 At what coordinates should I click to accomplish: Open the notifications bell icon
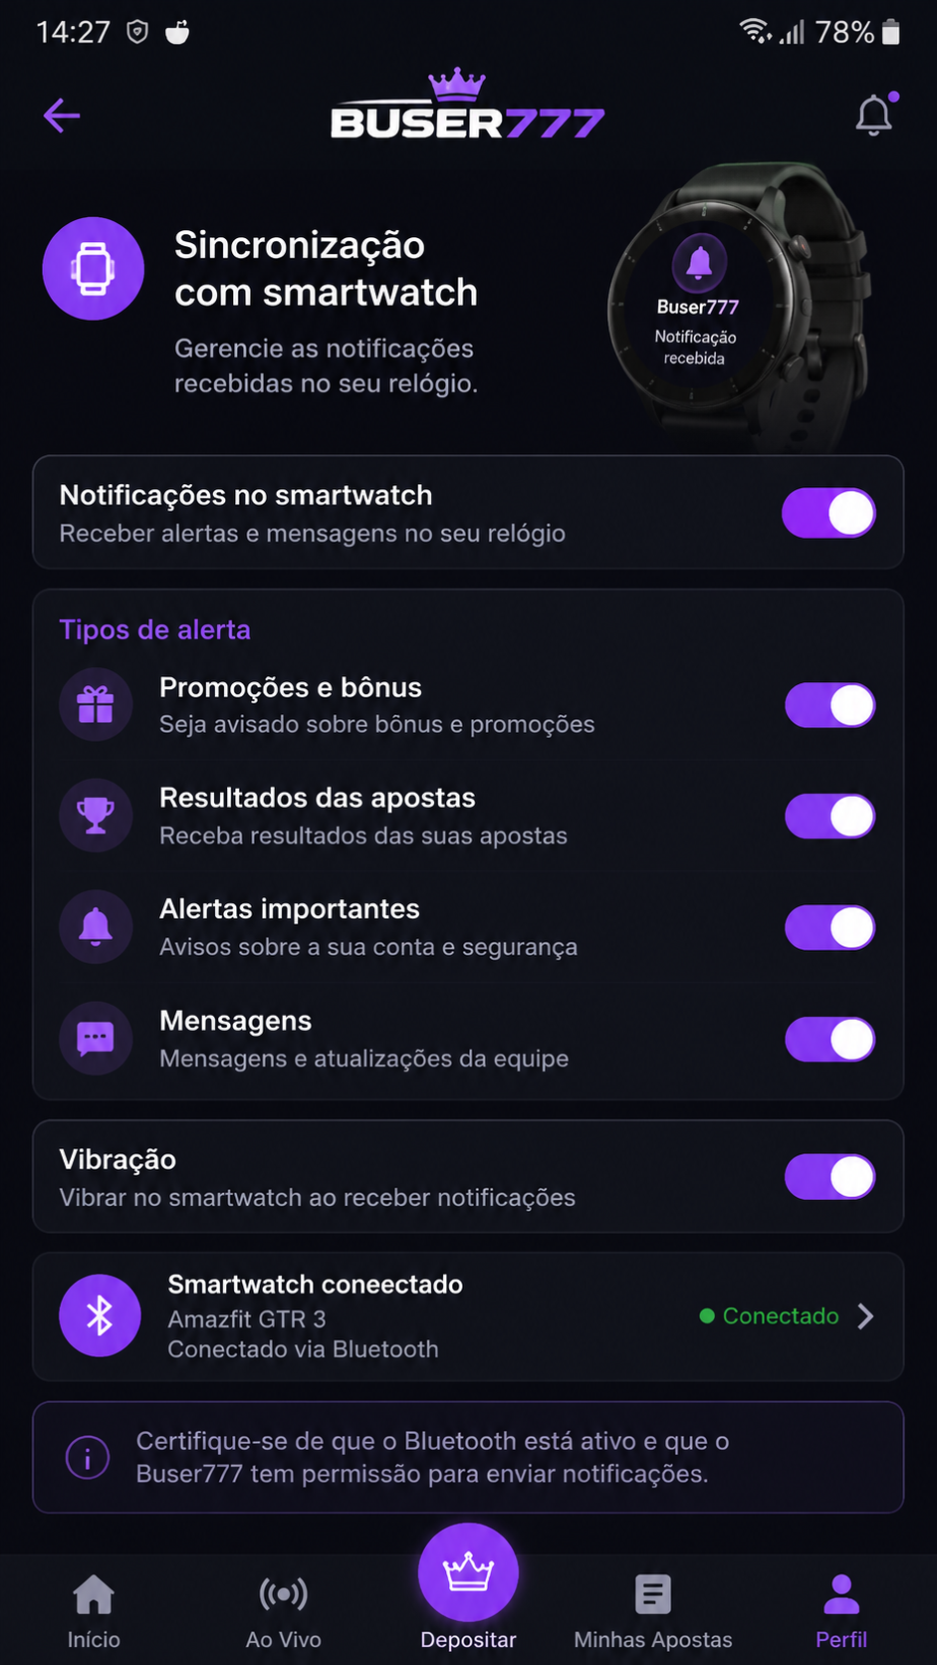874,115
